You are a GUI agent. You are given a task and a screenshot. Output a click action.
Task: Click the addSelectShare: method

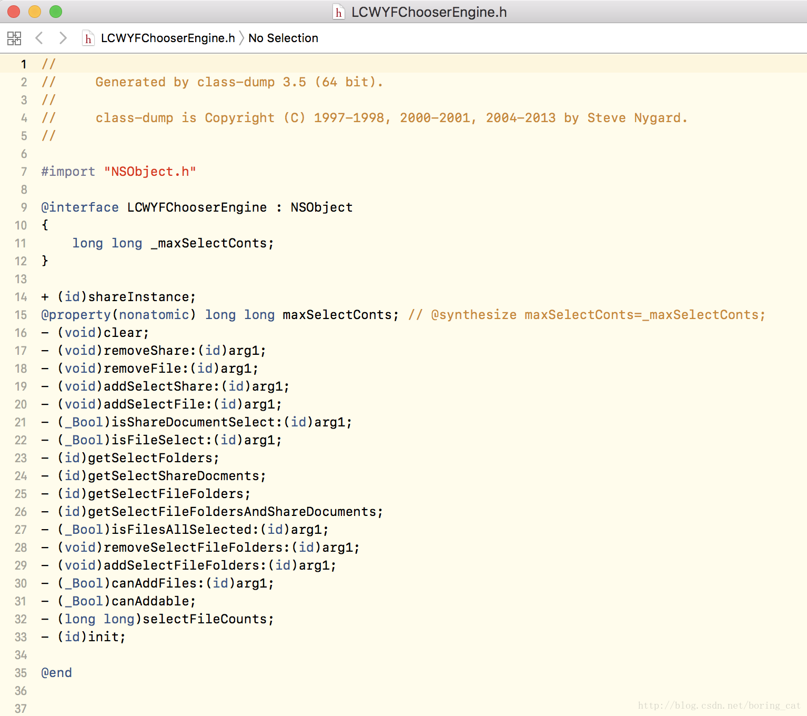(165, 386)
